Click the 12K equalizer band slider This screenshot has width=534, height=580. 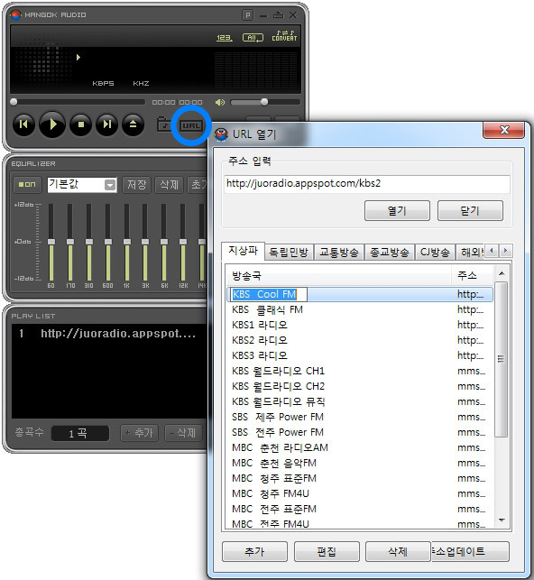[x=183, y=243]
